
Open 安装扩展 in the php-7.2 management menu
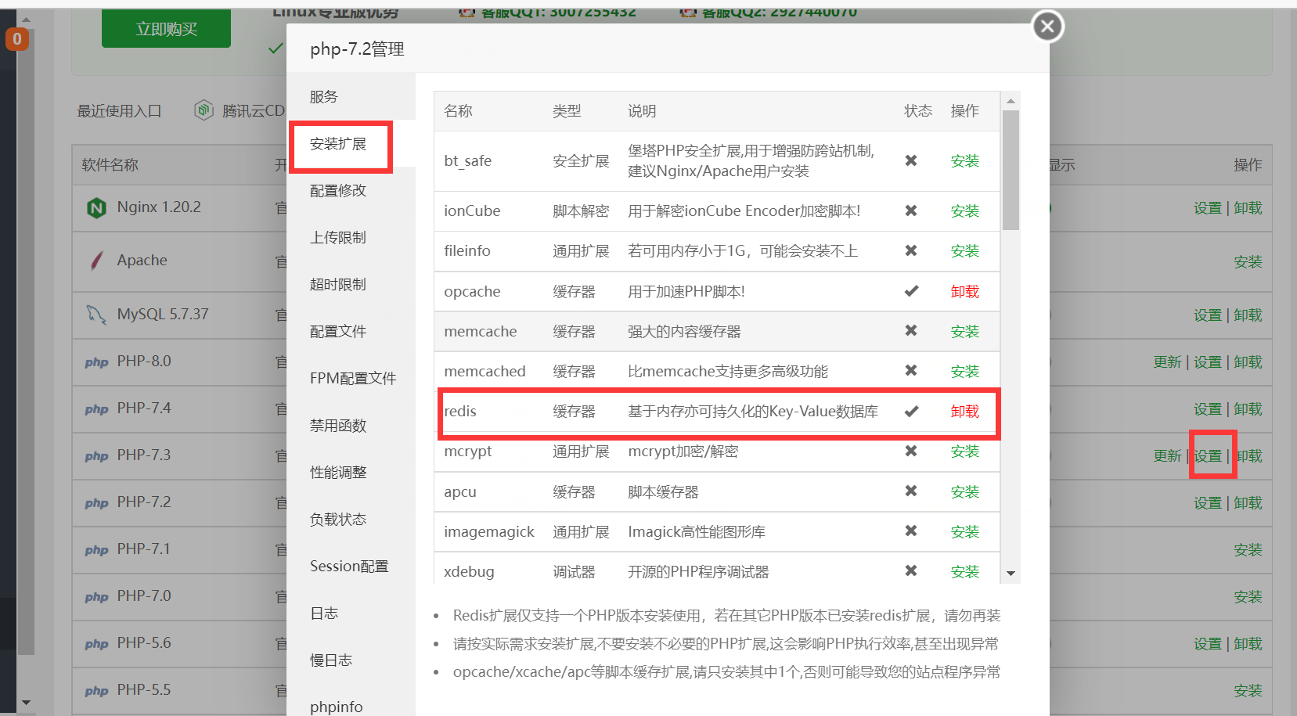340,143
